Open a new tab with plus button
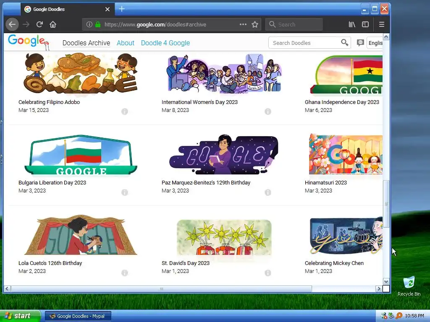 pos(122,9)
